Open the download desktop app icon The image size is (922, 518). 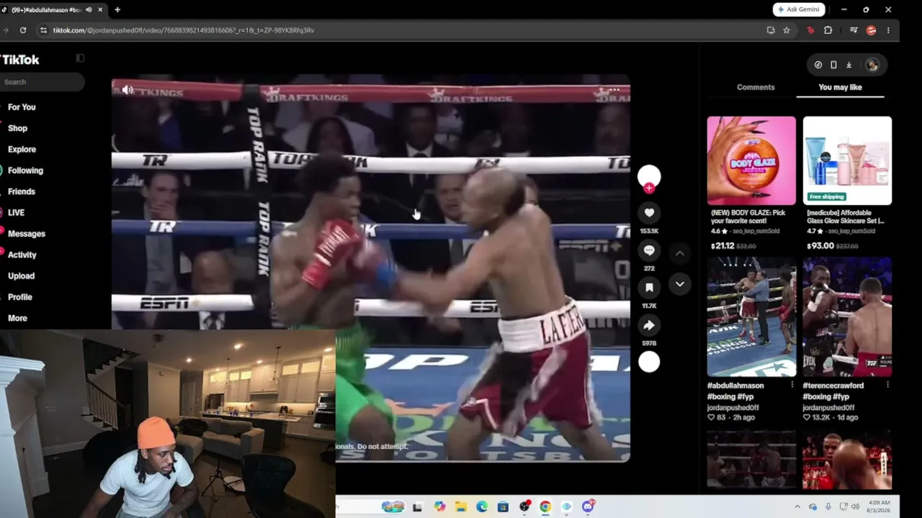(x=849, y=65)
